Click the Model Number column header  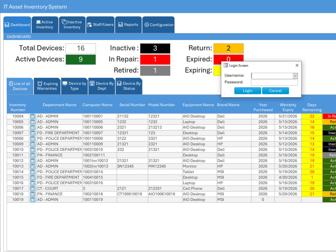[x=161, y=105]
